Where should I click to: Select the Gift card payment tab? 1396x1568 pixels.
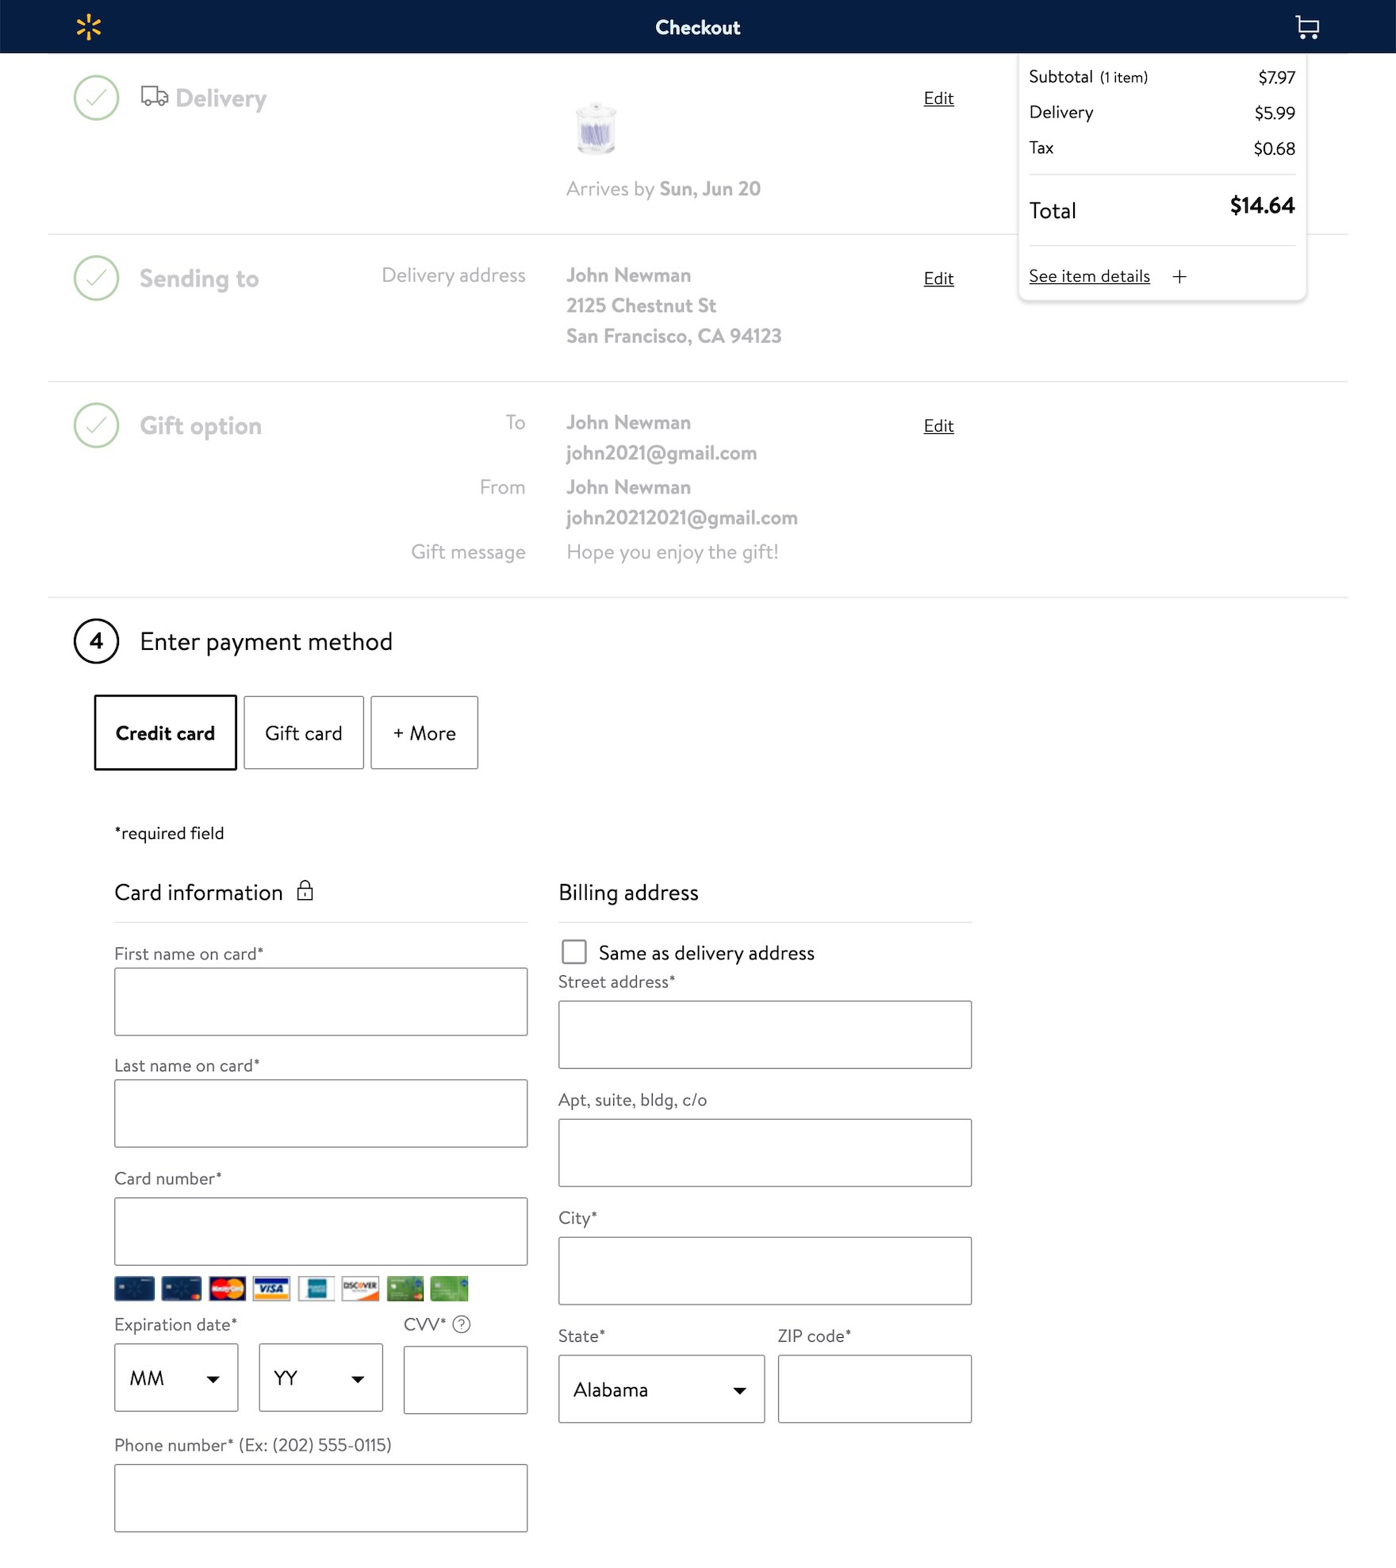pyautogui.click(x=303, y=732)
